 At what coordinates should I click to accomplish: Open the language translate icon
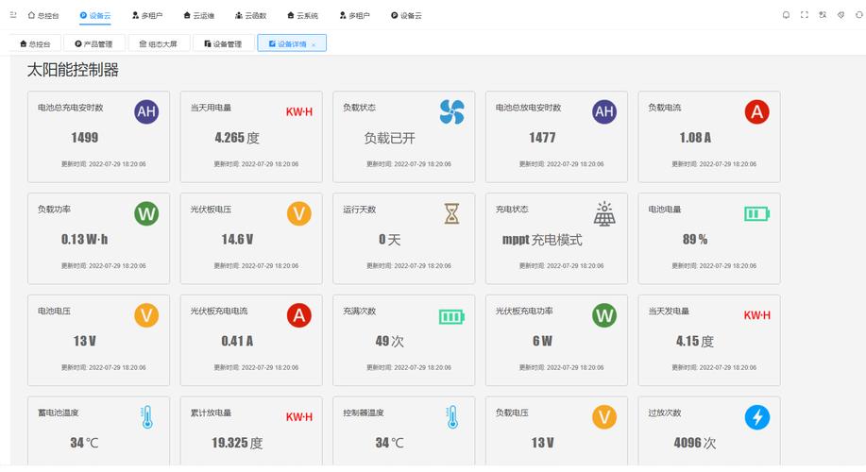823,15
